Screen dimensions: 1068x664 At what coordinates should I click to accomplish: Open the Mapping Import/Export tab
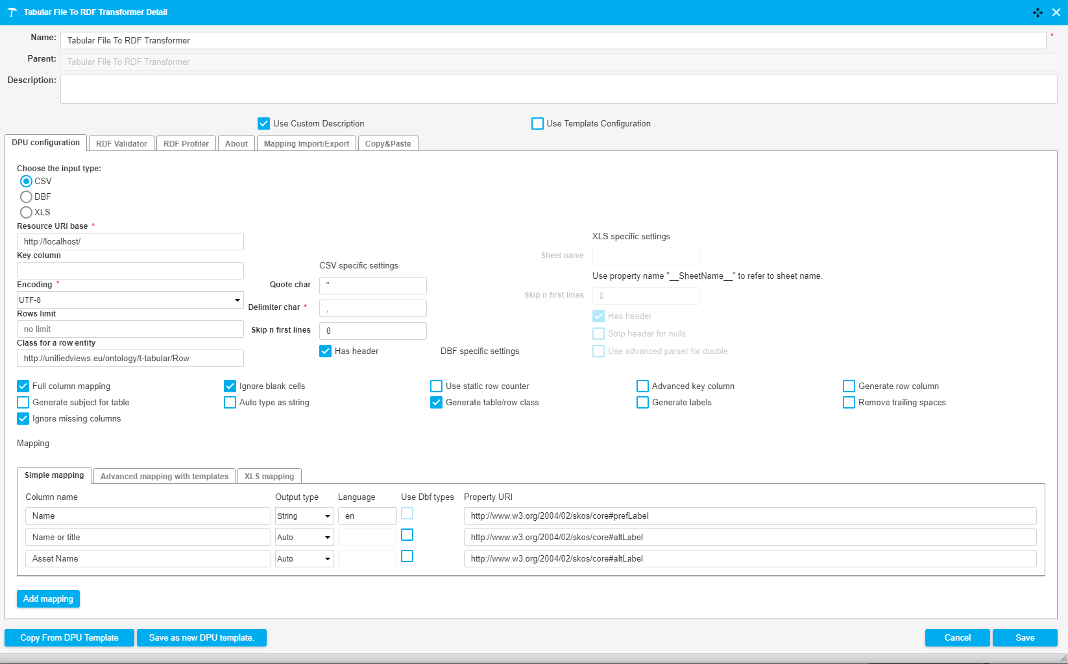point(306,143)
